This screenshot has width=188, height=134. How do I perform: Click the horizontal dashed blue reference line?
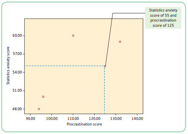click(x=64, y=66)
